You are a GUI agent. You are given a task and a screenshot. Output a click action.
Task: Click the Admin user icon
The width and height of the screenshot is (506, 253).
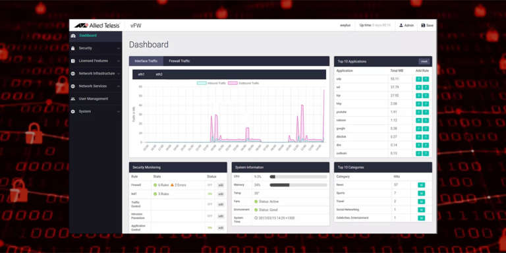coord(401,25)
